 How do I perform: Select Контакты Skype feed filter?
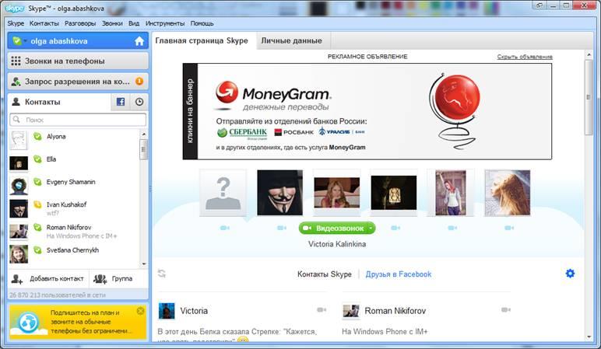(x=325, y=274)
